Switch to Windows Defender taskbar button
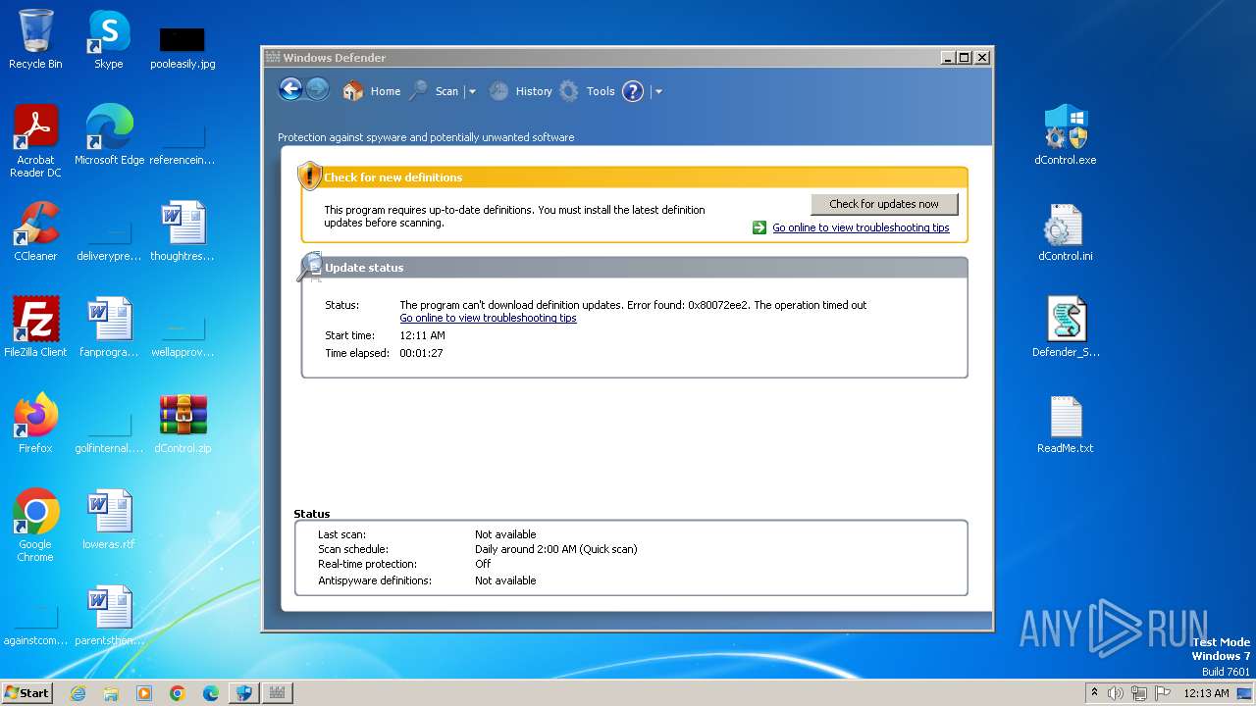1256x706 pixels. point(277,693)
